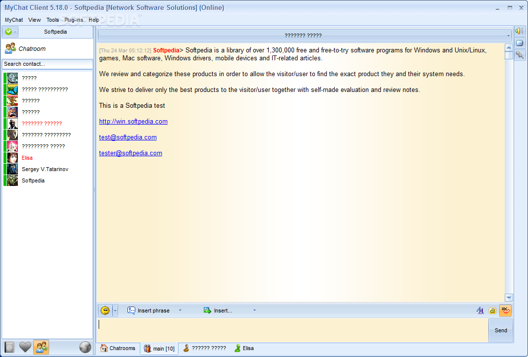Click the green user icon on Elisa tab
528x357 pixels.
[238, 348]
